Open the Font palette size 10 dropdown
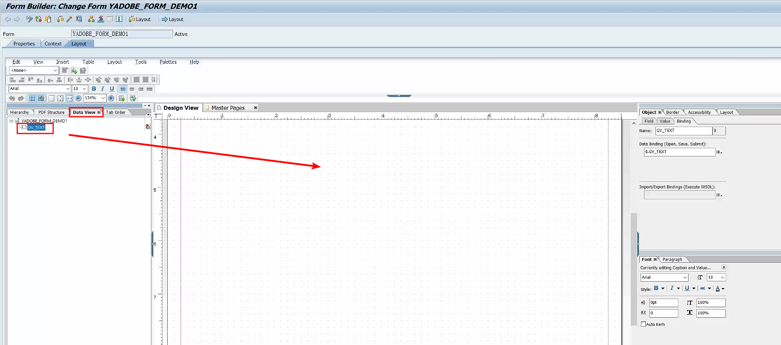Image resolution: width=781 pixels, height=345 pixels. (x=716, y=278)
